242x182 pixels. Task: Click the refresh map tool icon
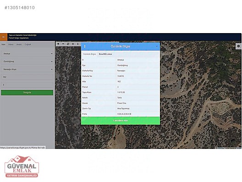click(x=68, y=44)
